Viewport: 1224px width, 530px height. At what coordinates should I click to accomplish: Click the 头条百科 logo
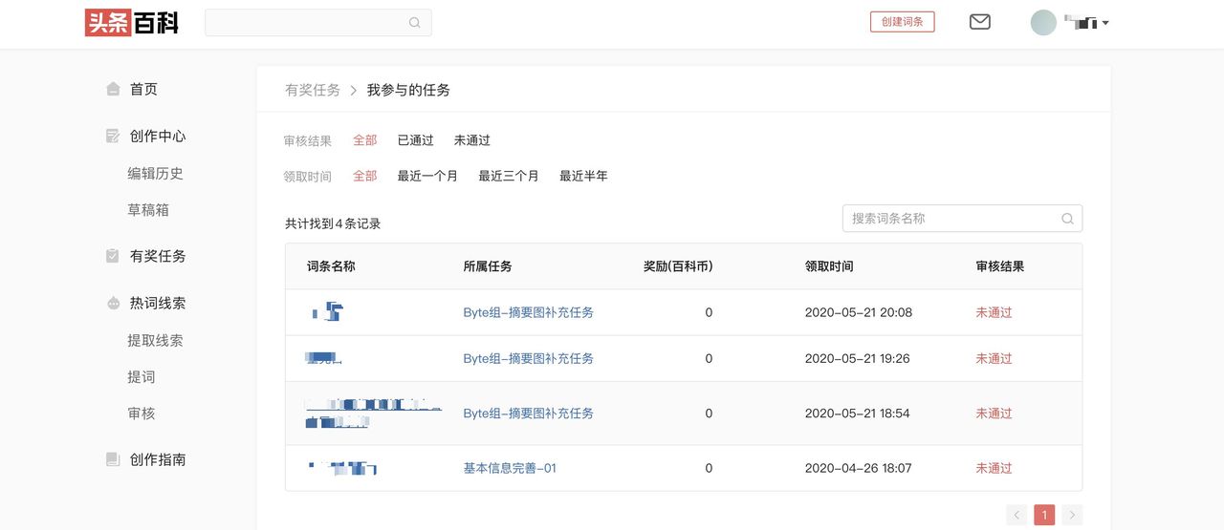(132, 23)
